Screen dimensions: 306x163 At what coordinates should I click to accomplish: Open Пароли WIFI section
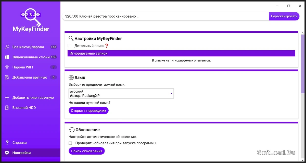pyautogui.click(x=31, y=67)
